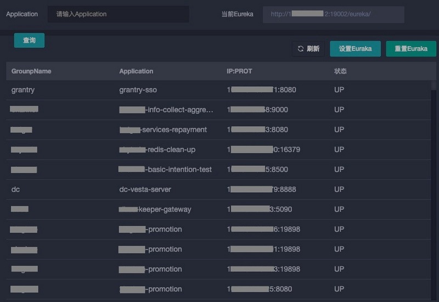The image size is (439, 302).
Task: Click the grantry group name cell
Action: pos(23,90)
